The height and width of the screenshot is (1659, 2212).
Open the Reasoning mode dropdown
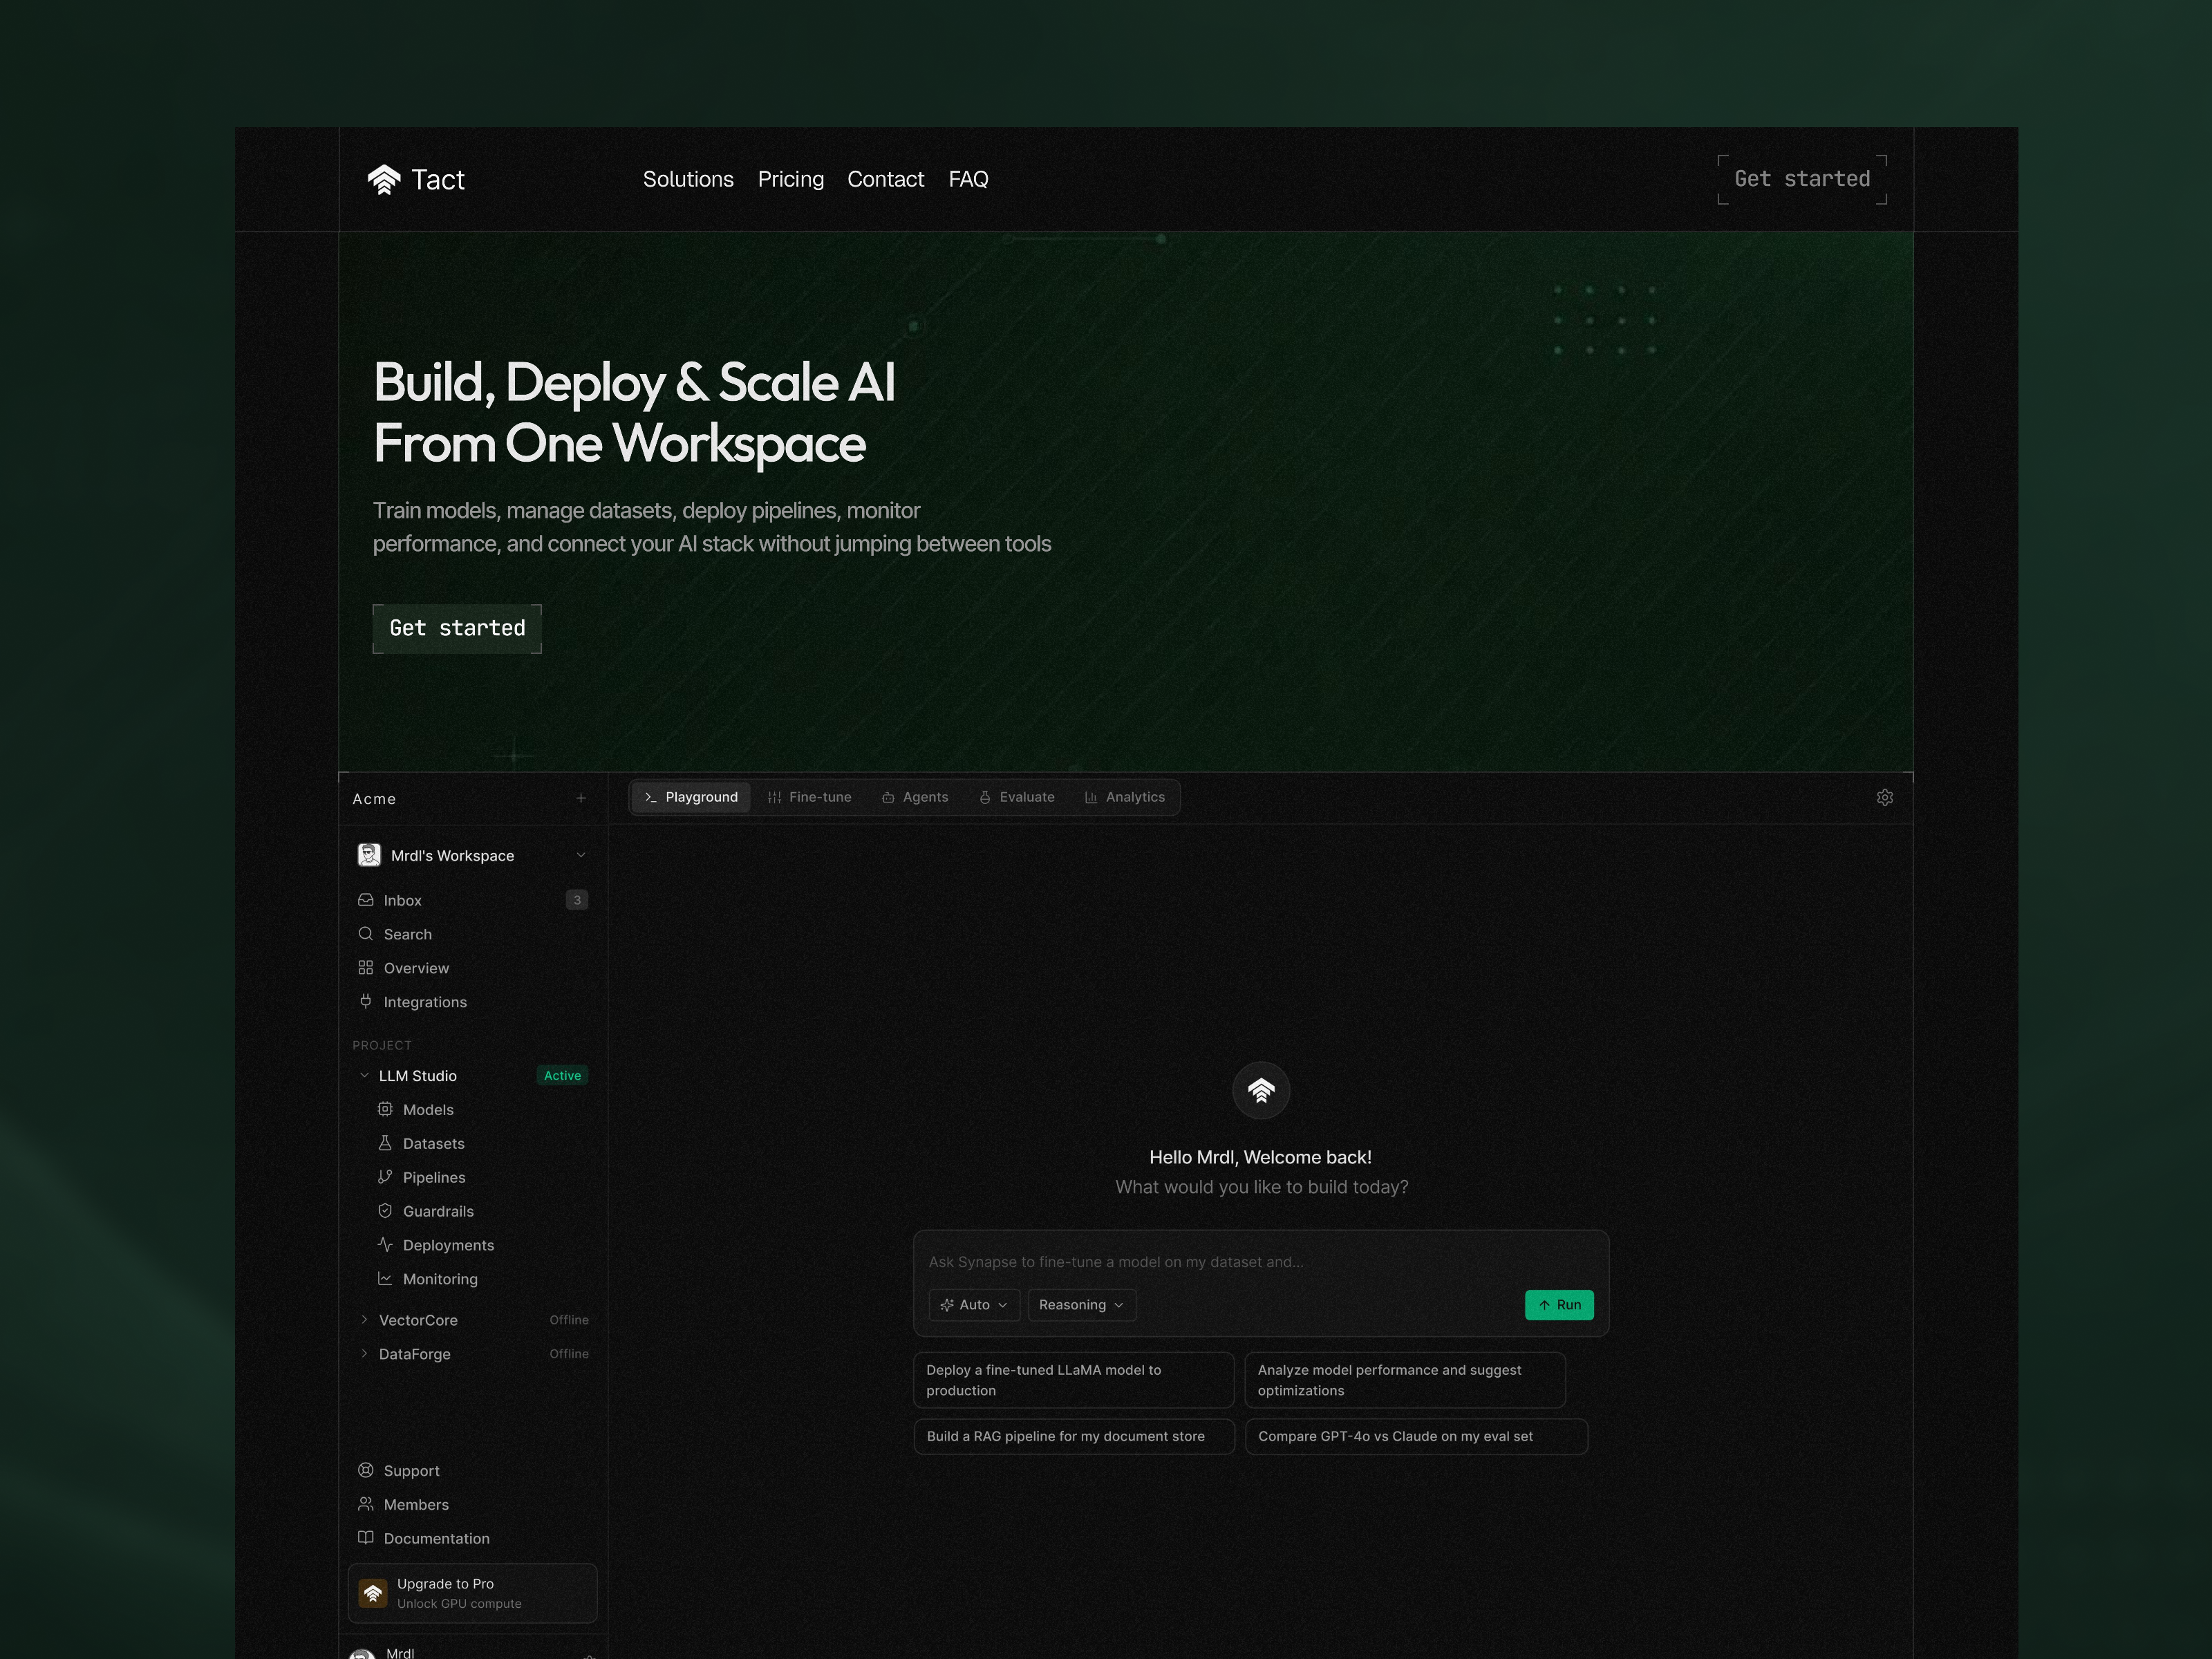click(x=1082, y=1305)
